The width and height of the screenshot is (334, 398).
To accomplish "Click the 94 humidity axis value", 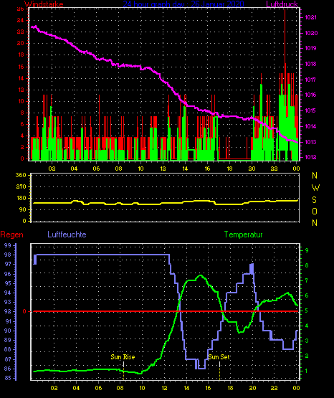I will (x=8, y=293).
